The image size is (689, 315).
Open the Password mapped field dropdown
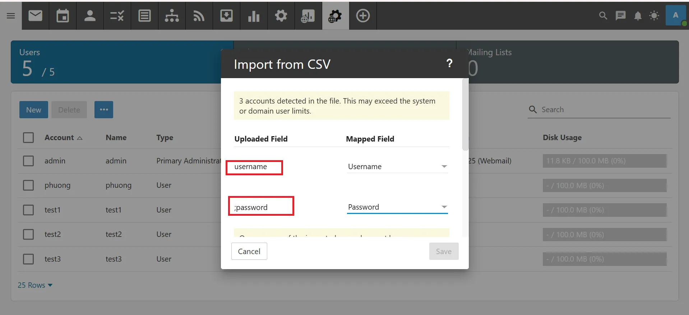(397, 207)
